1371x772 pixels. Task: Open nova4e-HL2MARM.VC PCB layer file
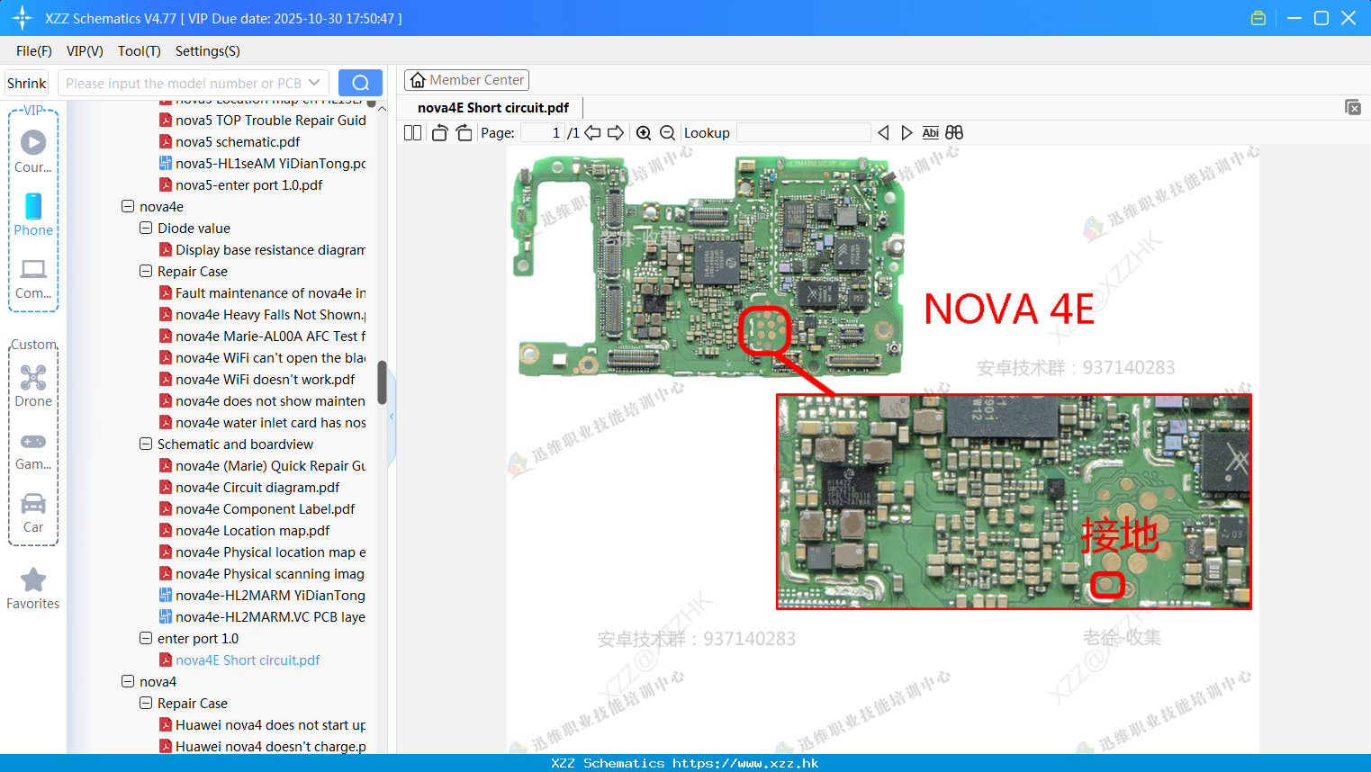click(x=263, y=617)
